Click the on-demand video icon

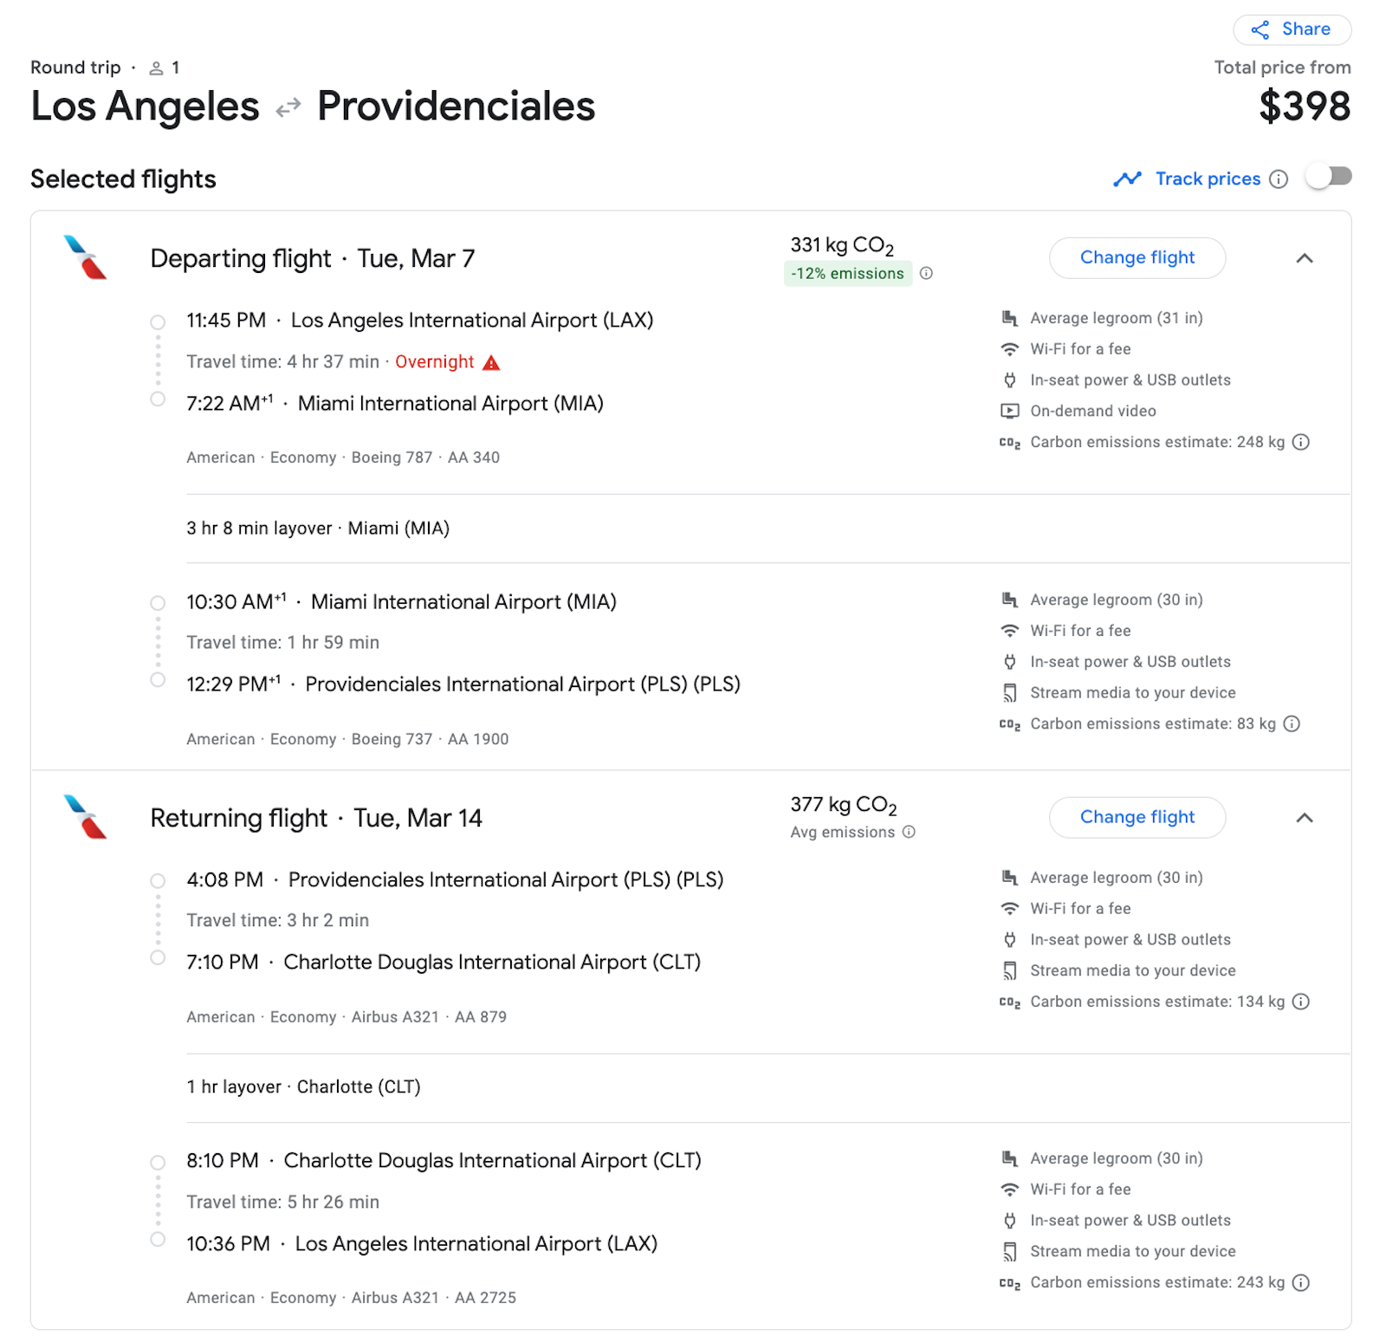(1009, 411)
